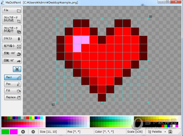Click the Pos [*, *] status text

point(74,132)
